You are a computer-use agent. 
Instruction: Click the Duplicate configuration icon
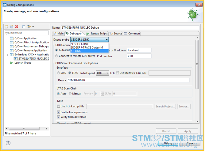[11, 26]
